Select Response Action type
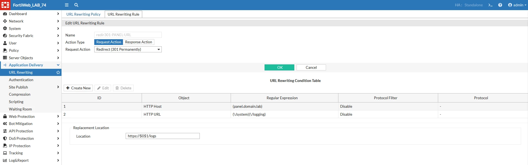528x165 pixels. coord(138,42)
